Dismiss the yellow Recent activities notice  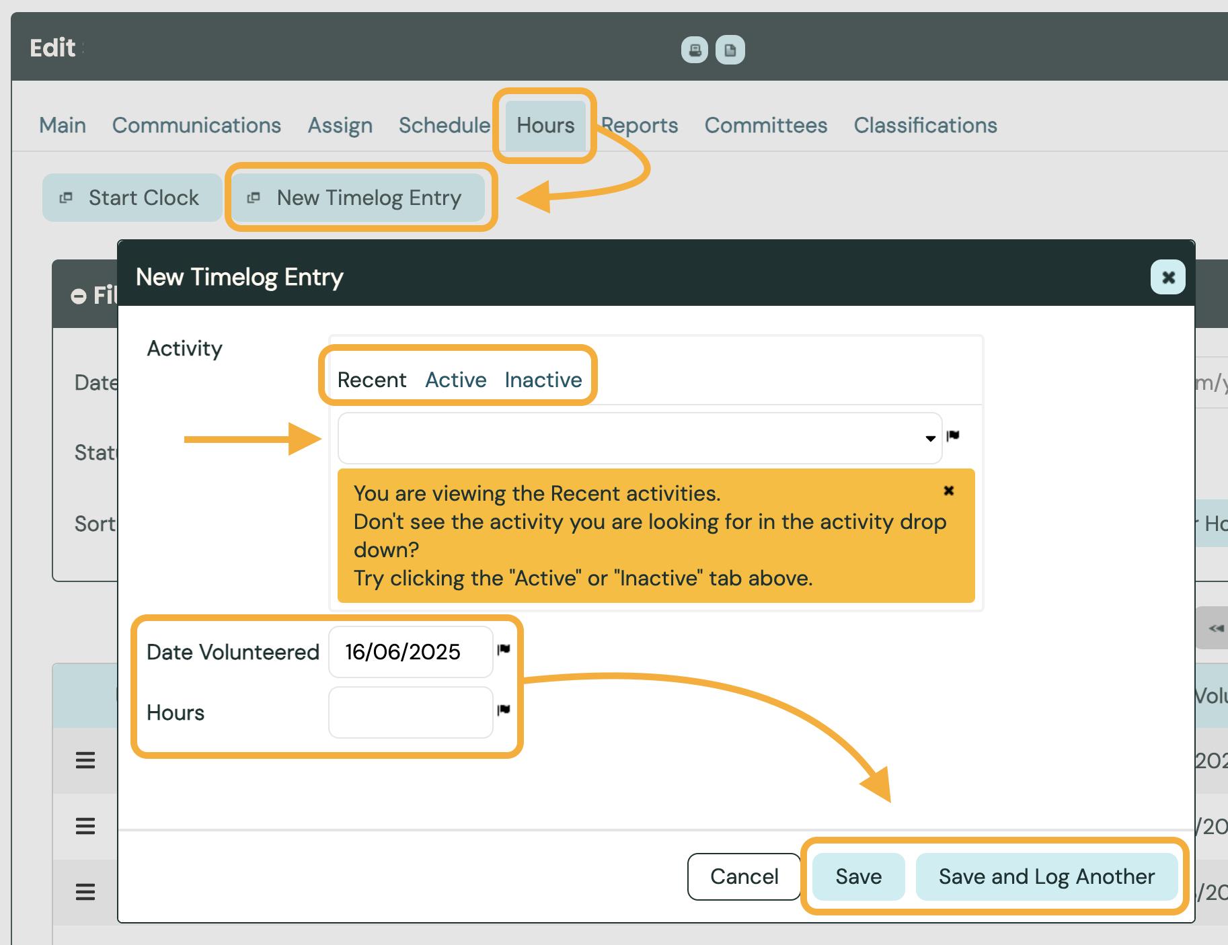(x=948, y=491)
